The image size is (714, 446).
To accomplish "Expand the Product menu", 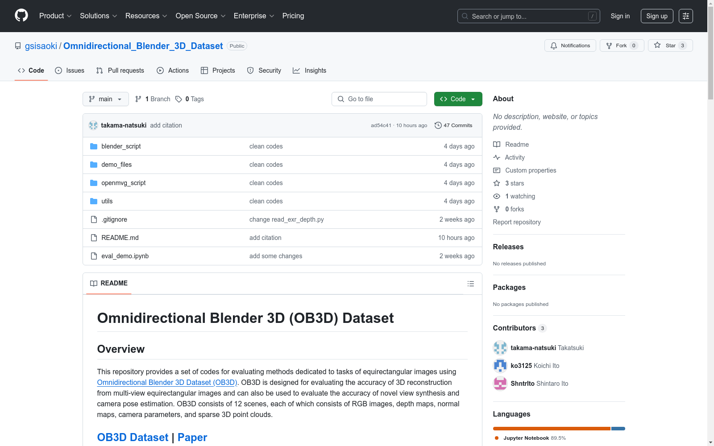I will coord(55,16).
